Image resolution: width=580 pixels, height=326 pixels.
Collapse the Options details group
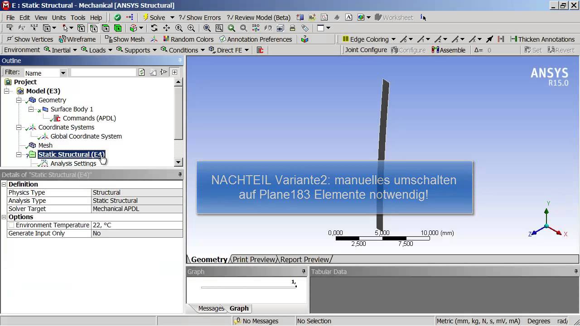[4, 217]
